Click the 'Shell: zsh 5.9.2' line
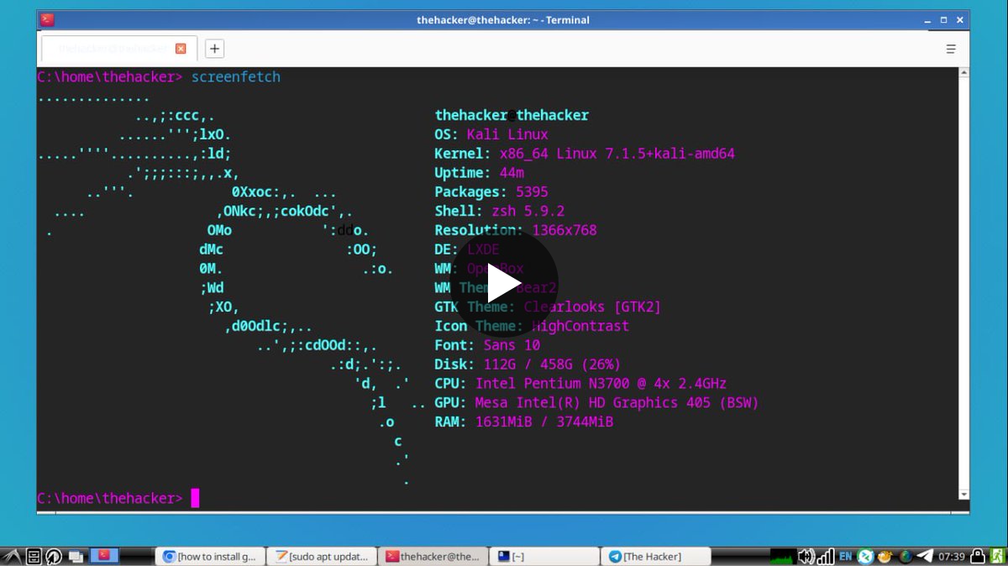The height and width of the screenshot is (566, 1008). coord(500,212)
